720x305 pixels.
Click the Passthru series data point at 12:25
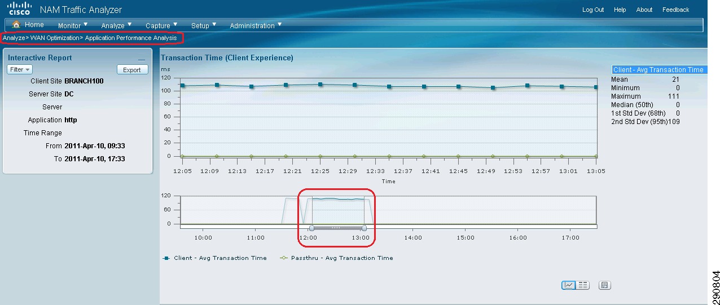pos(321,156)
